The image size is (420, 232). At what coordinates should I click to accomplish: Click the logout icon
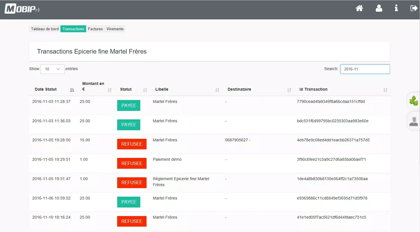pos(414,8)
